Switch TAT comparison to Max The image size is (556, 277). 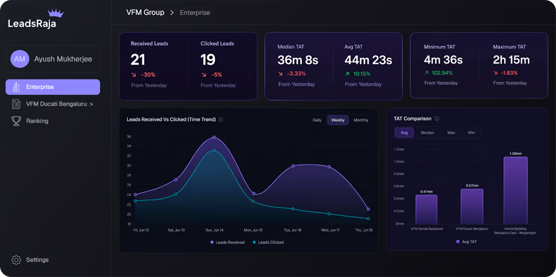[451, 133]
